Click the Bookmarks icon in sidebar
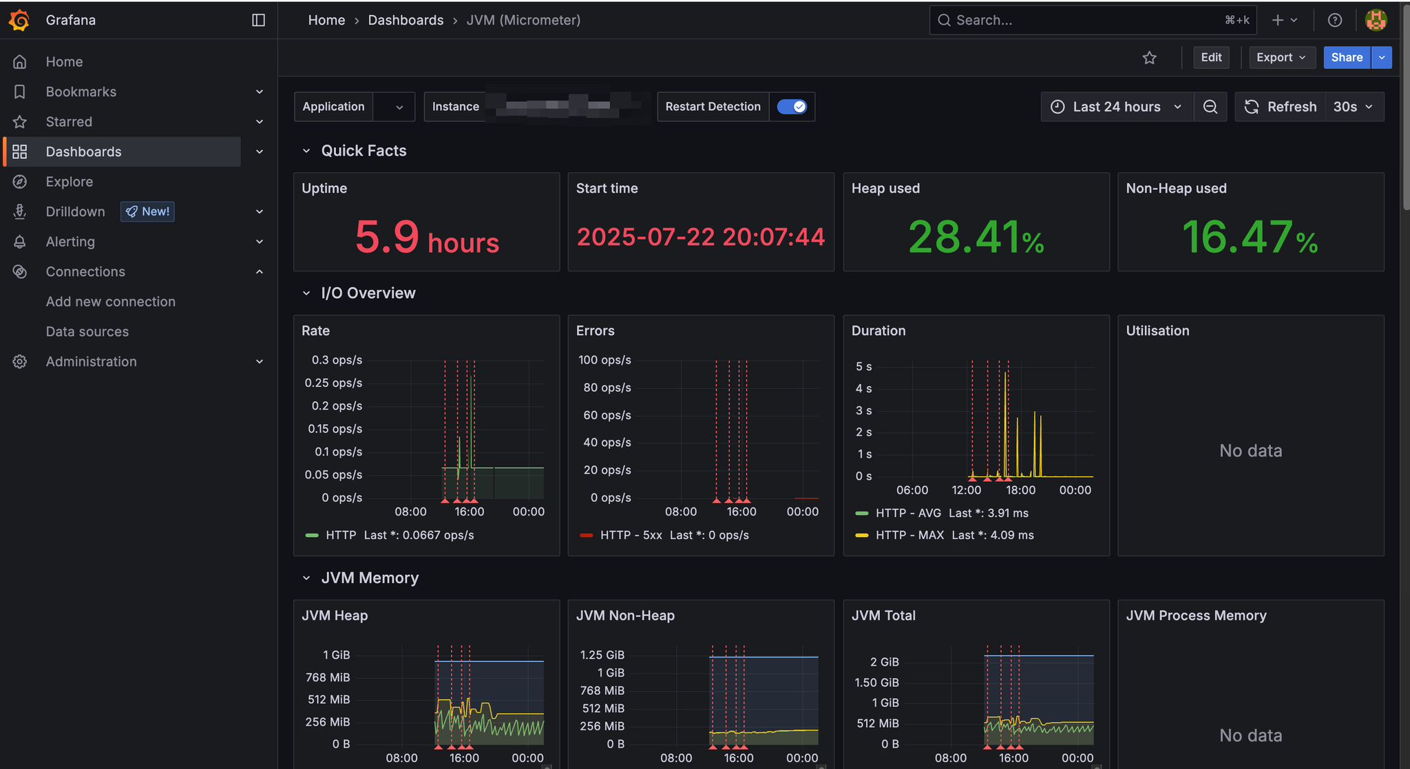1410x769 pixels. (20, 92)
